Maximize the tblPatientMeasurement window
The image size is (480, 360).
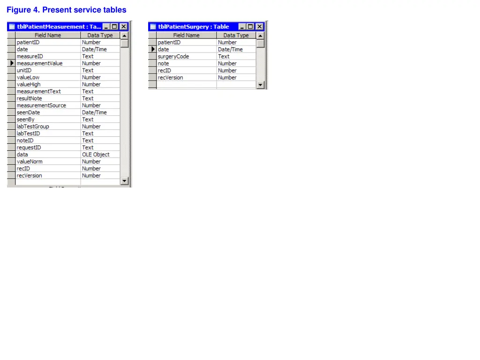[x=114, y=27]
